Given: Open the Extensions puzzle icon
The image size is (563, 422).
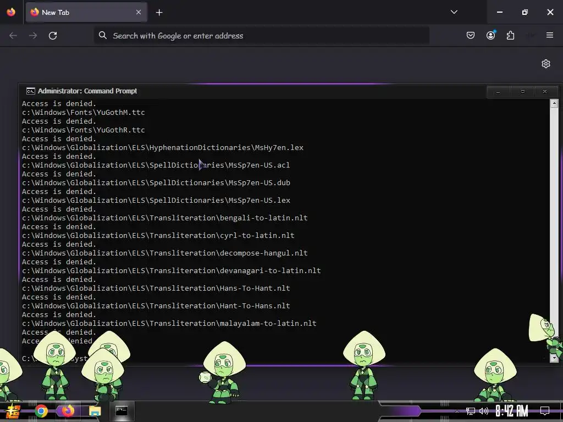Looking at the screenshot, I should pos(510,35).
